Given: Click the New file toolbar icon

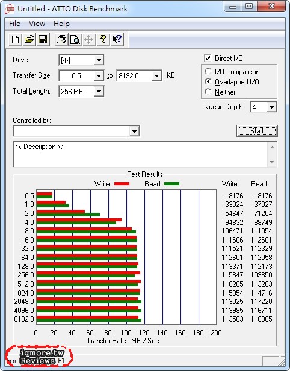Looking at the screenshot, I should coord(15,39).
